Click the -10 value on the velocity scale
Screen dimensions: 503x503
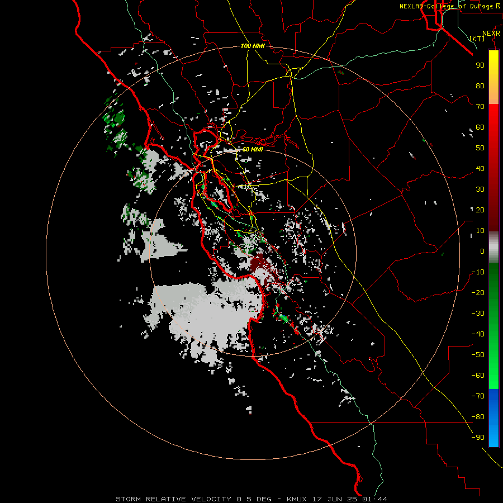478,272
